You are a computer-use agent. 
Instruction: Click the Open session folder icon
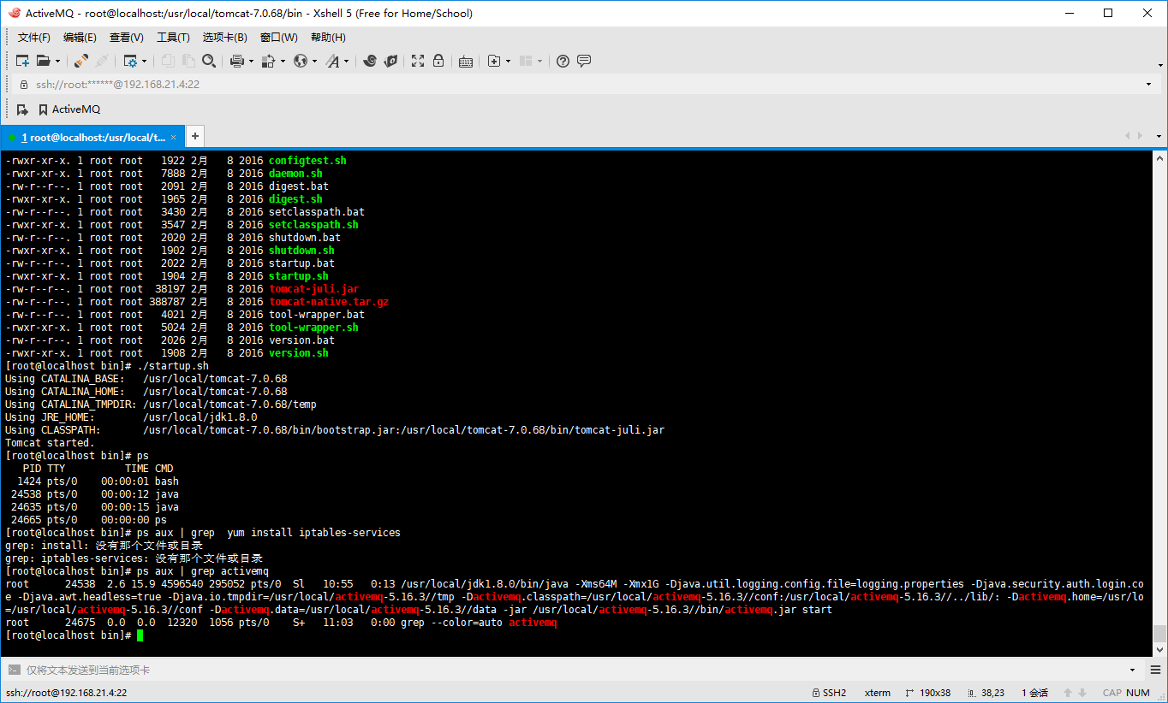pyautogui.click(x=43, y=61)
